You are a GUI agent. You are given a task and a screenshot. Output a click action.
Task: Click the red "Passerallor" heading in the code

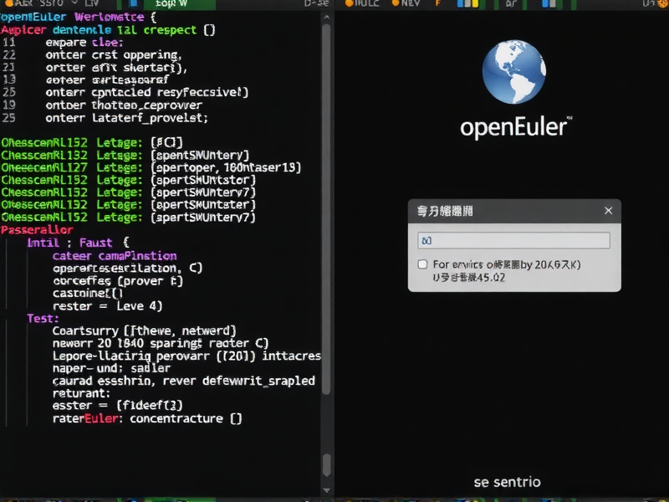[x=37, y=230]
